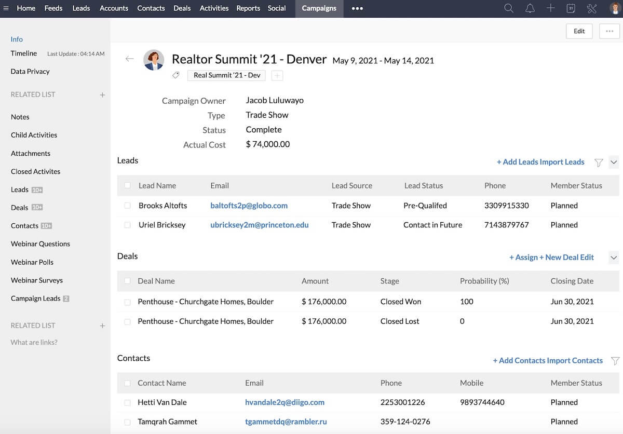623x434 pixels.
Task: Click the plus icon in top bar
Action: [x=550, y=8]
